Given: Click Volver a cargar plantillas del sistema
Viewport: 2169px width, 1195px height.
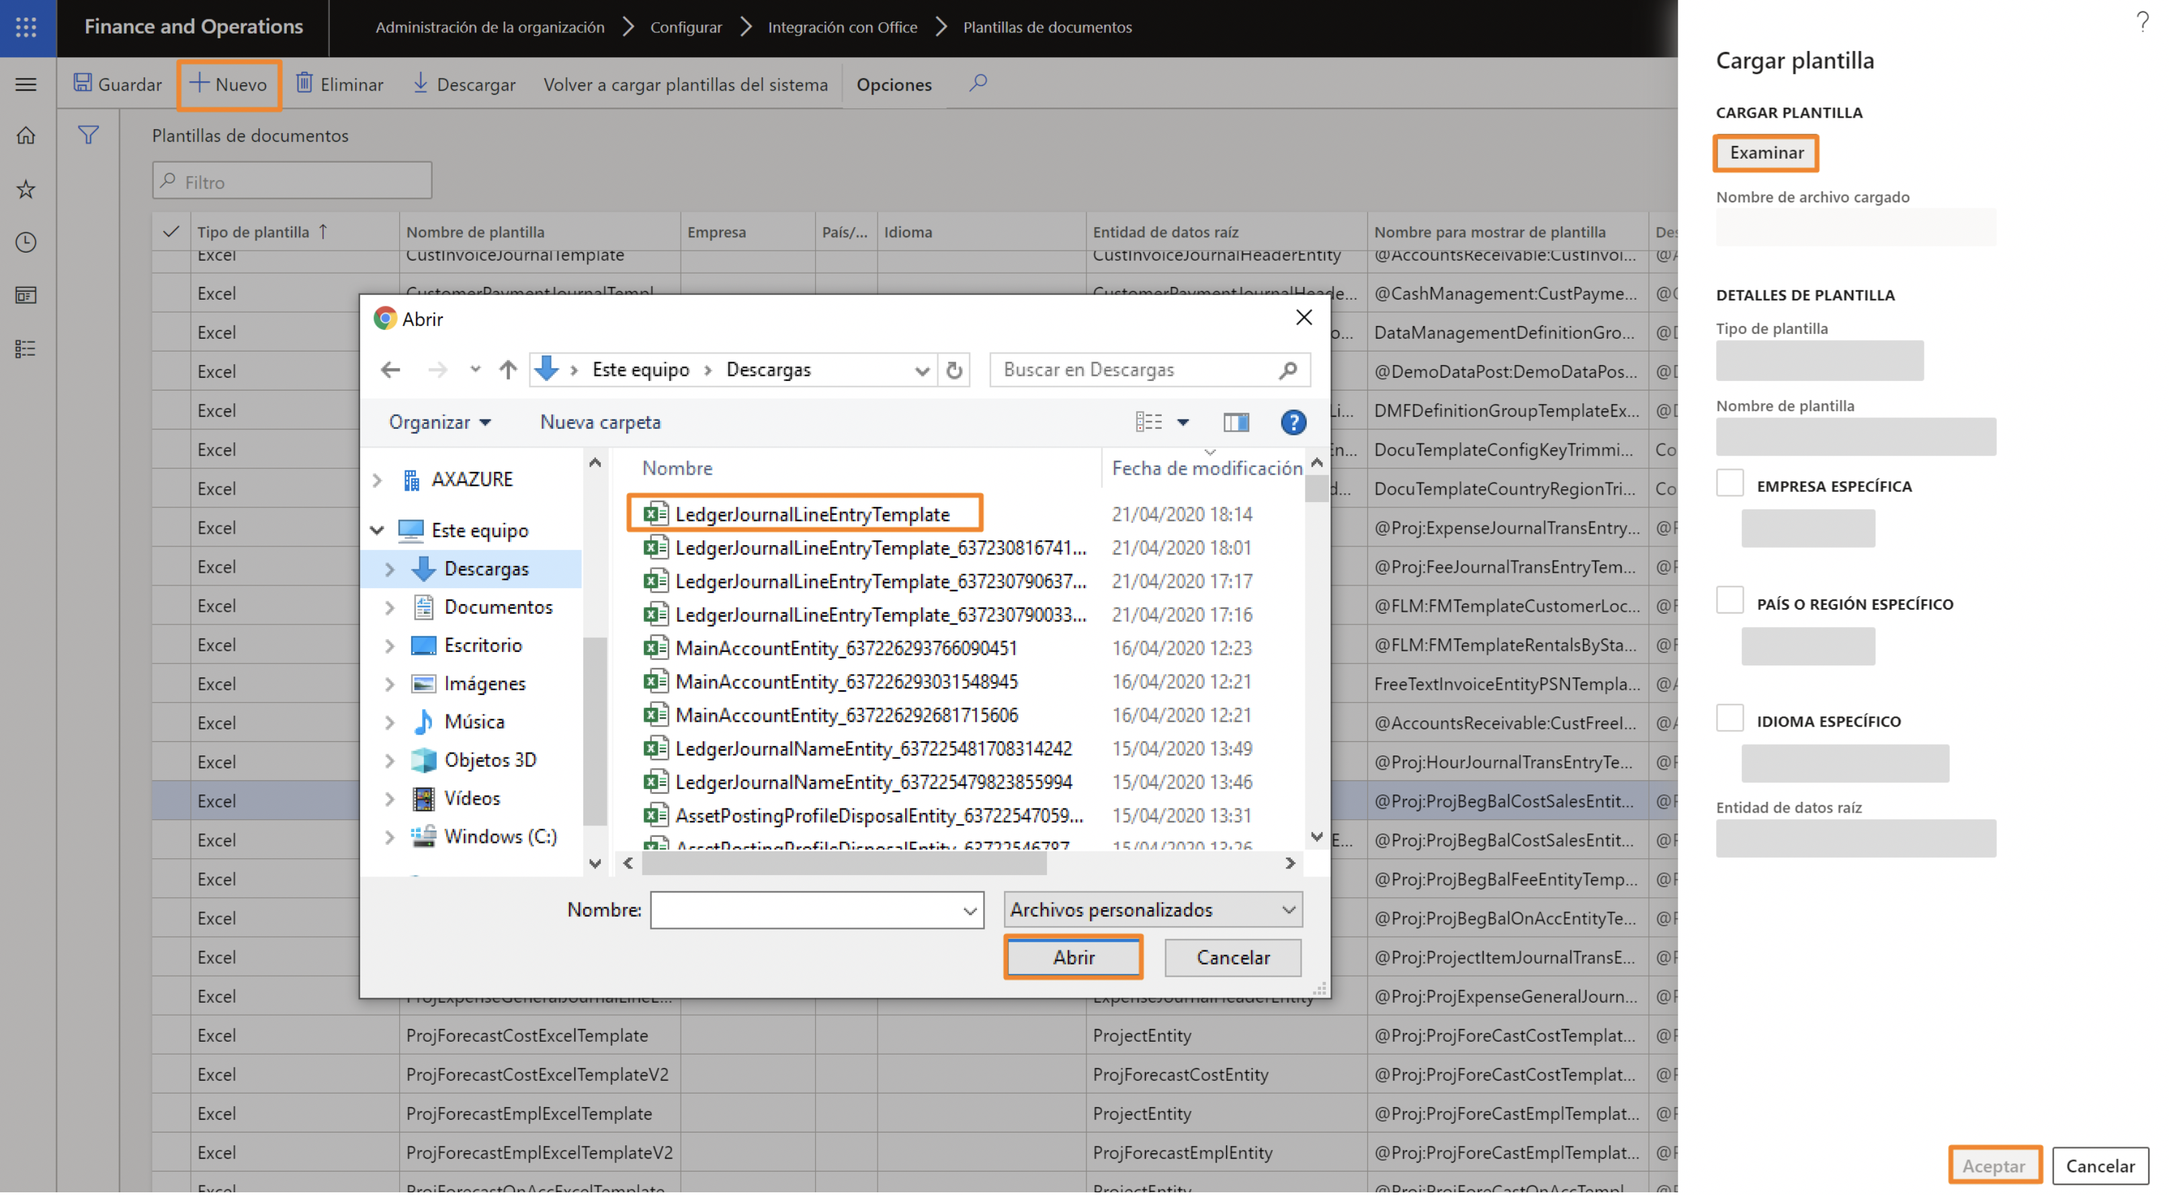Looking at the screenshot, I should click(x=685, y=84).
